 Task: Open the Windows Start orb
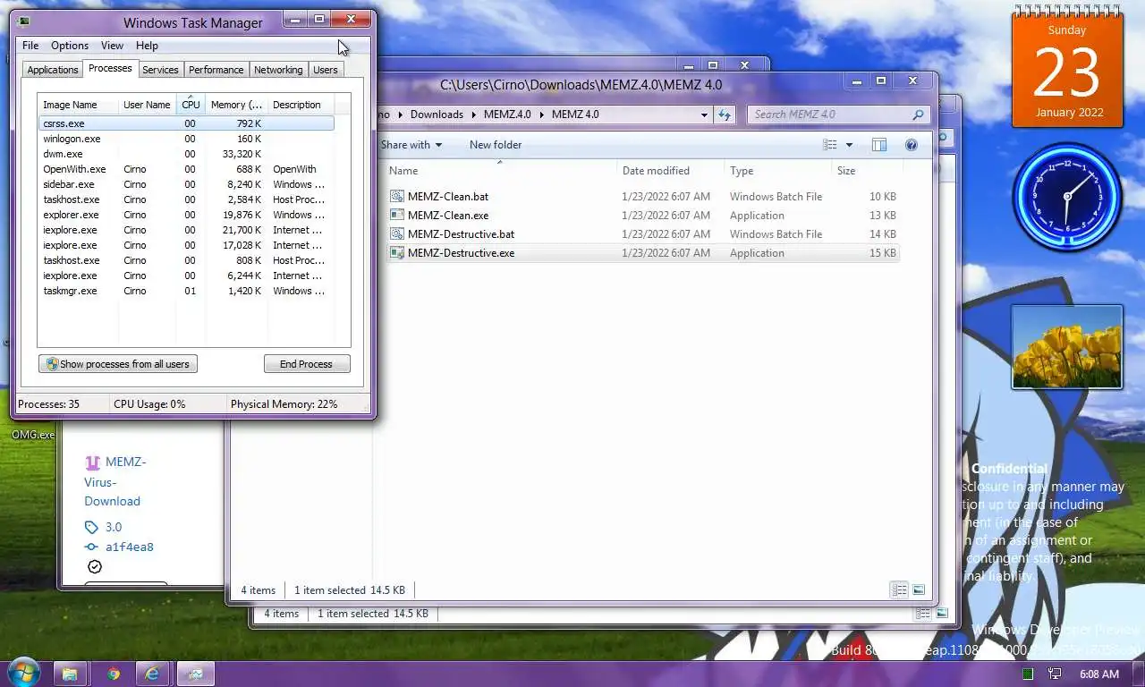(x=25, y=673)
